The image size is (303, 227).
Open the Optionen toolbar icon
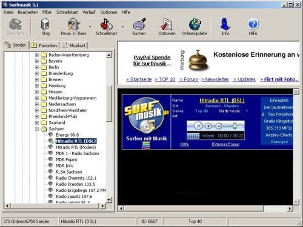click(x=167, y=27)
